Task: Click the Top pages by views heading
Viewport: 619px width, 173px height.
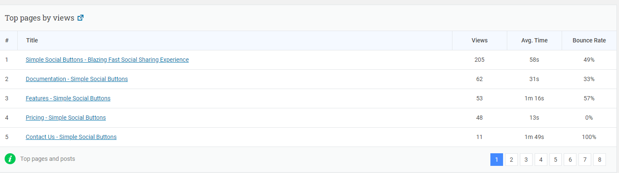Action: (40, 18)
